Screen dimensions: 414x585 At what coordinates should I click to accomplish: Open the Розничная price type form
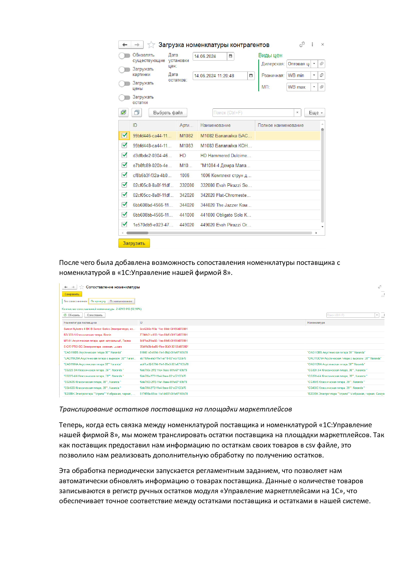pyautogui.click(x=321, y=76)
